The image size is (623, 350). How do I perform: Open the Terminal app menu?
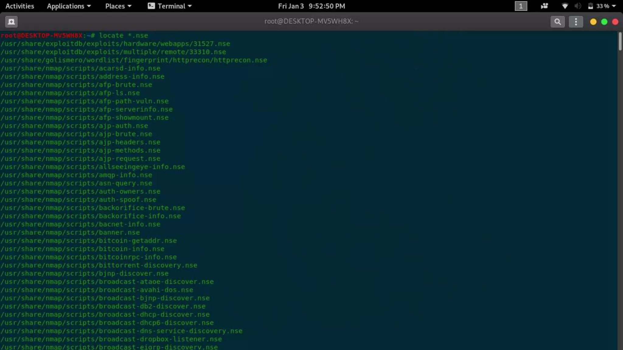pos(174,6)
